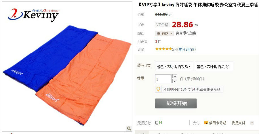Select the 蓝色 color option

click(214, 66)
